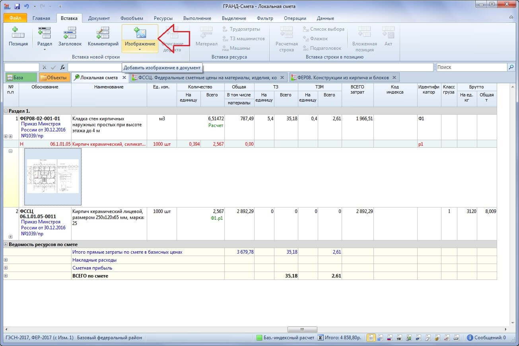
Task: Open the Данные ribbon tab
Action: [x=325, y=18]
